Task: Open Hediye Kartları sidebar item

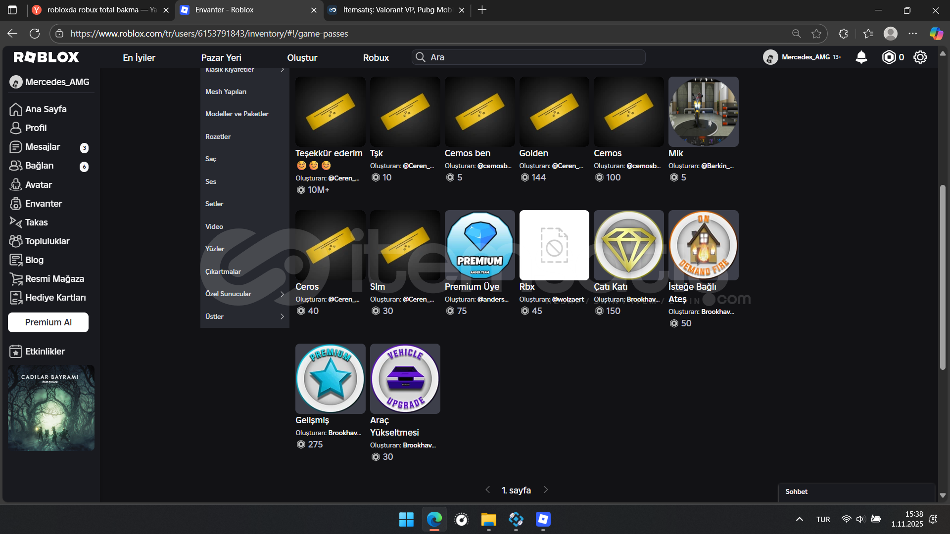Action: [x=55, y=298]
